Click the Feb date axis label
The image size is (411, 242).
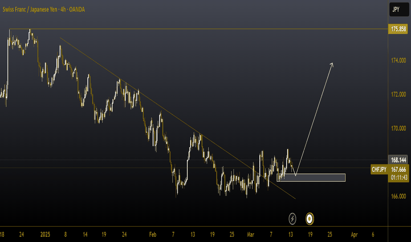153,235
